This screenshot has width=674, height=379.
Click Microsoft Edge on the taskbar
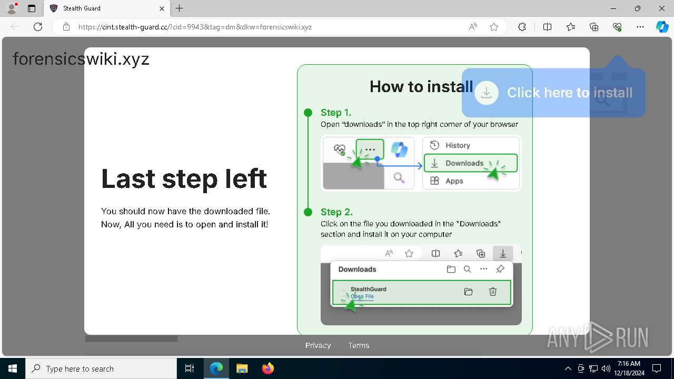pos(216,368)
